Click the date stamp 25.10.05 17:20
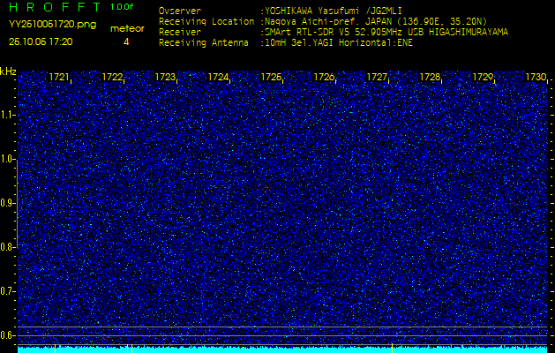 coord(41,41)
